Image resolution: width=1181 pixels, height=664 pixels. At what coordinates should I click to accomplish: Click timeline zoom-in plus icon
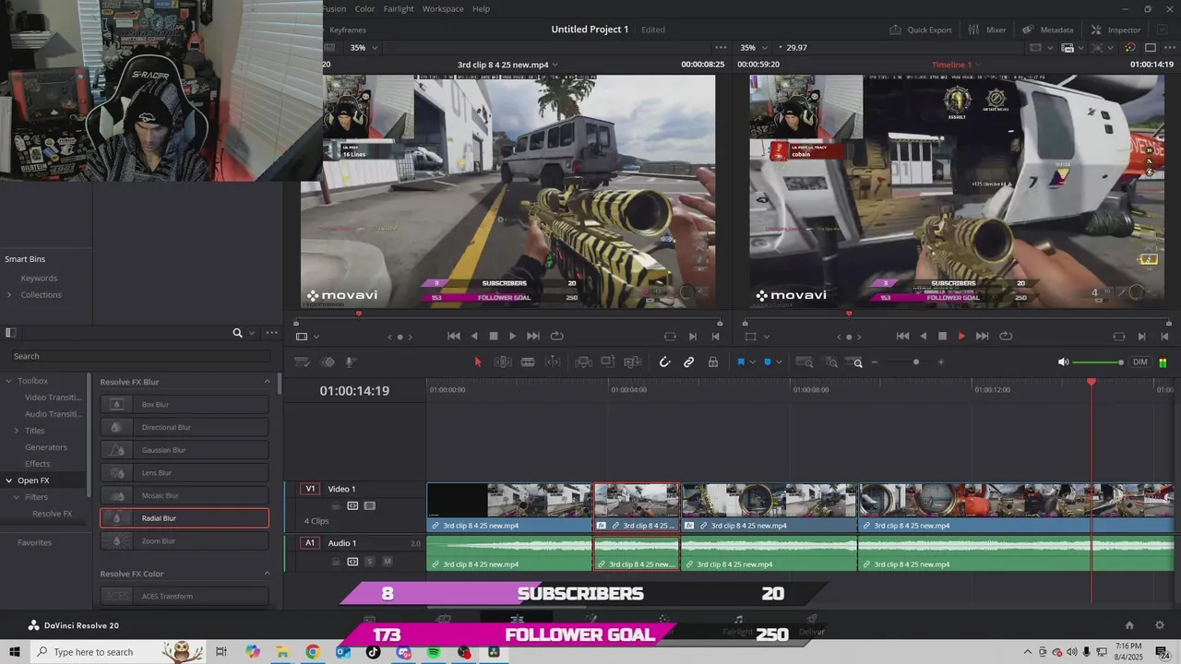pos(941,362)
